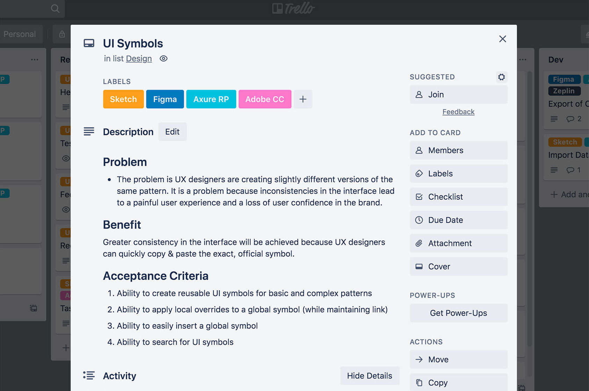The height and width of the screenshot is (391, 589).
Task: Click the Problem heading in description
Action: click(x=125, y=162)
